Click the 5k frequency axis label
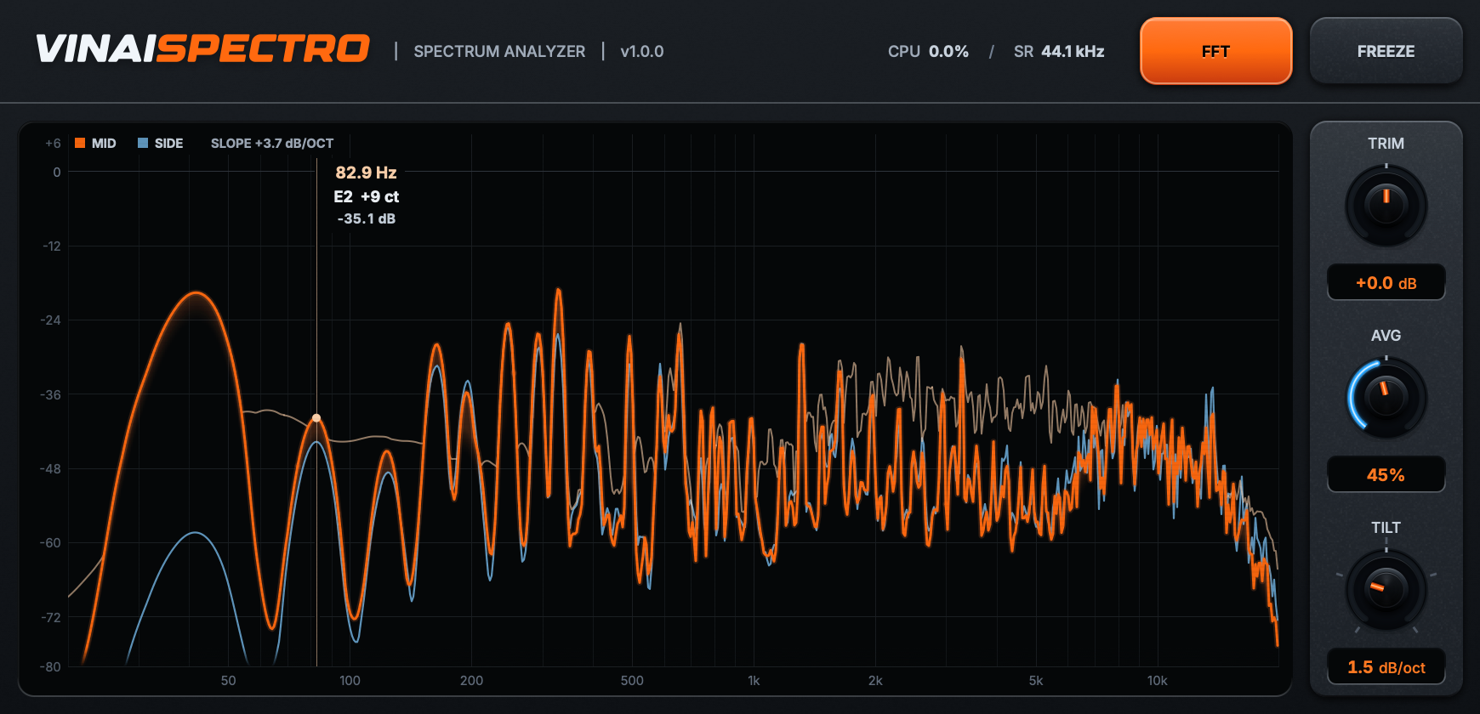 (1035, 680)
